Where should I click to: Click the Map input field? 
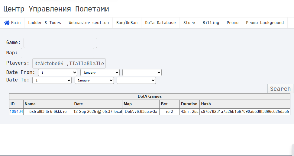point(58,53)
